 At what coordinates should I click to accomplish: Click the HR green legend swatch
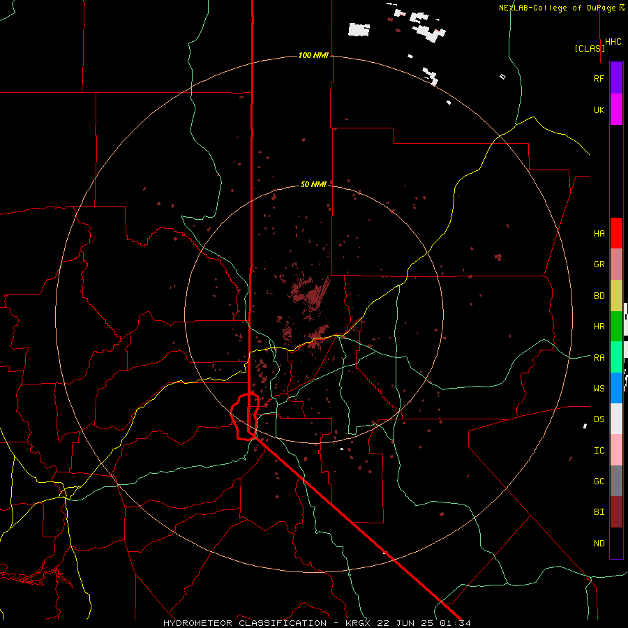pyautogui.click(x=616, y=327)
